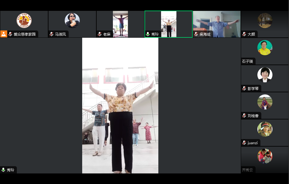The width and height of the screenshot is (289, 184).
Task: Click muted mic icon beside 吴海成
Action: (x=196, y=34)
